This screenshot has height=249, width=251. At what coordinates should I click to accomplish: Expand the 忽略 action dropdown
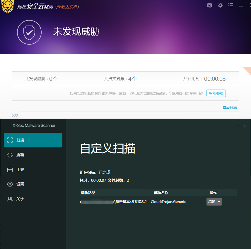pyautogui.click(x=214, y=202)
